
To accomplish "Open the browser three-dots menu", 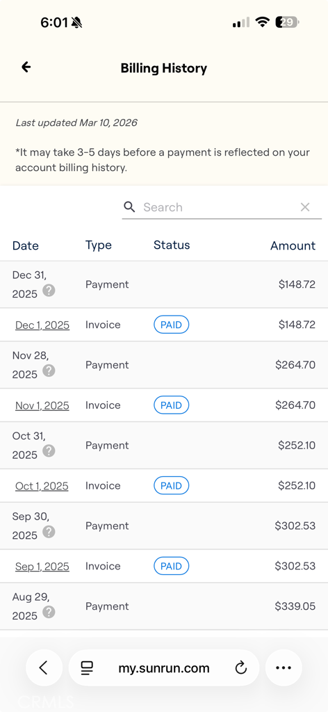I will pyautogui.click(x=284, y=667).
